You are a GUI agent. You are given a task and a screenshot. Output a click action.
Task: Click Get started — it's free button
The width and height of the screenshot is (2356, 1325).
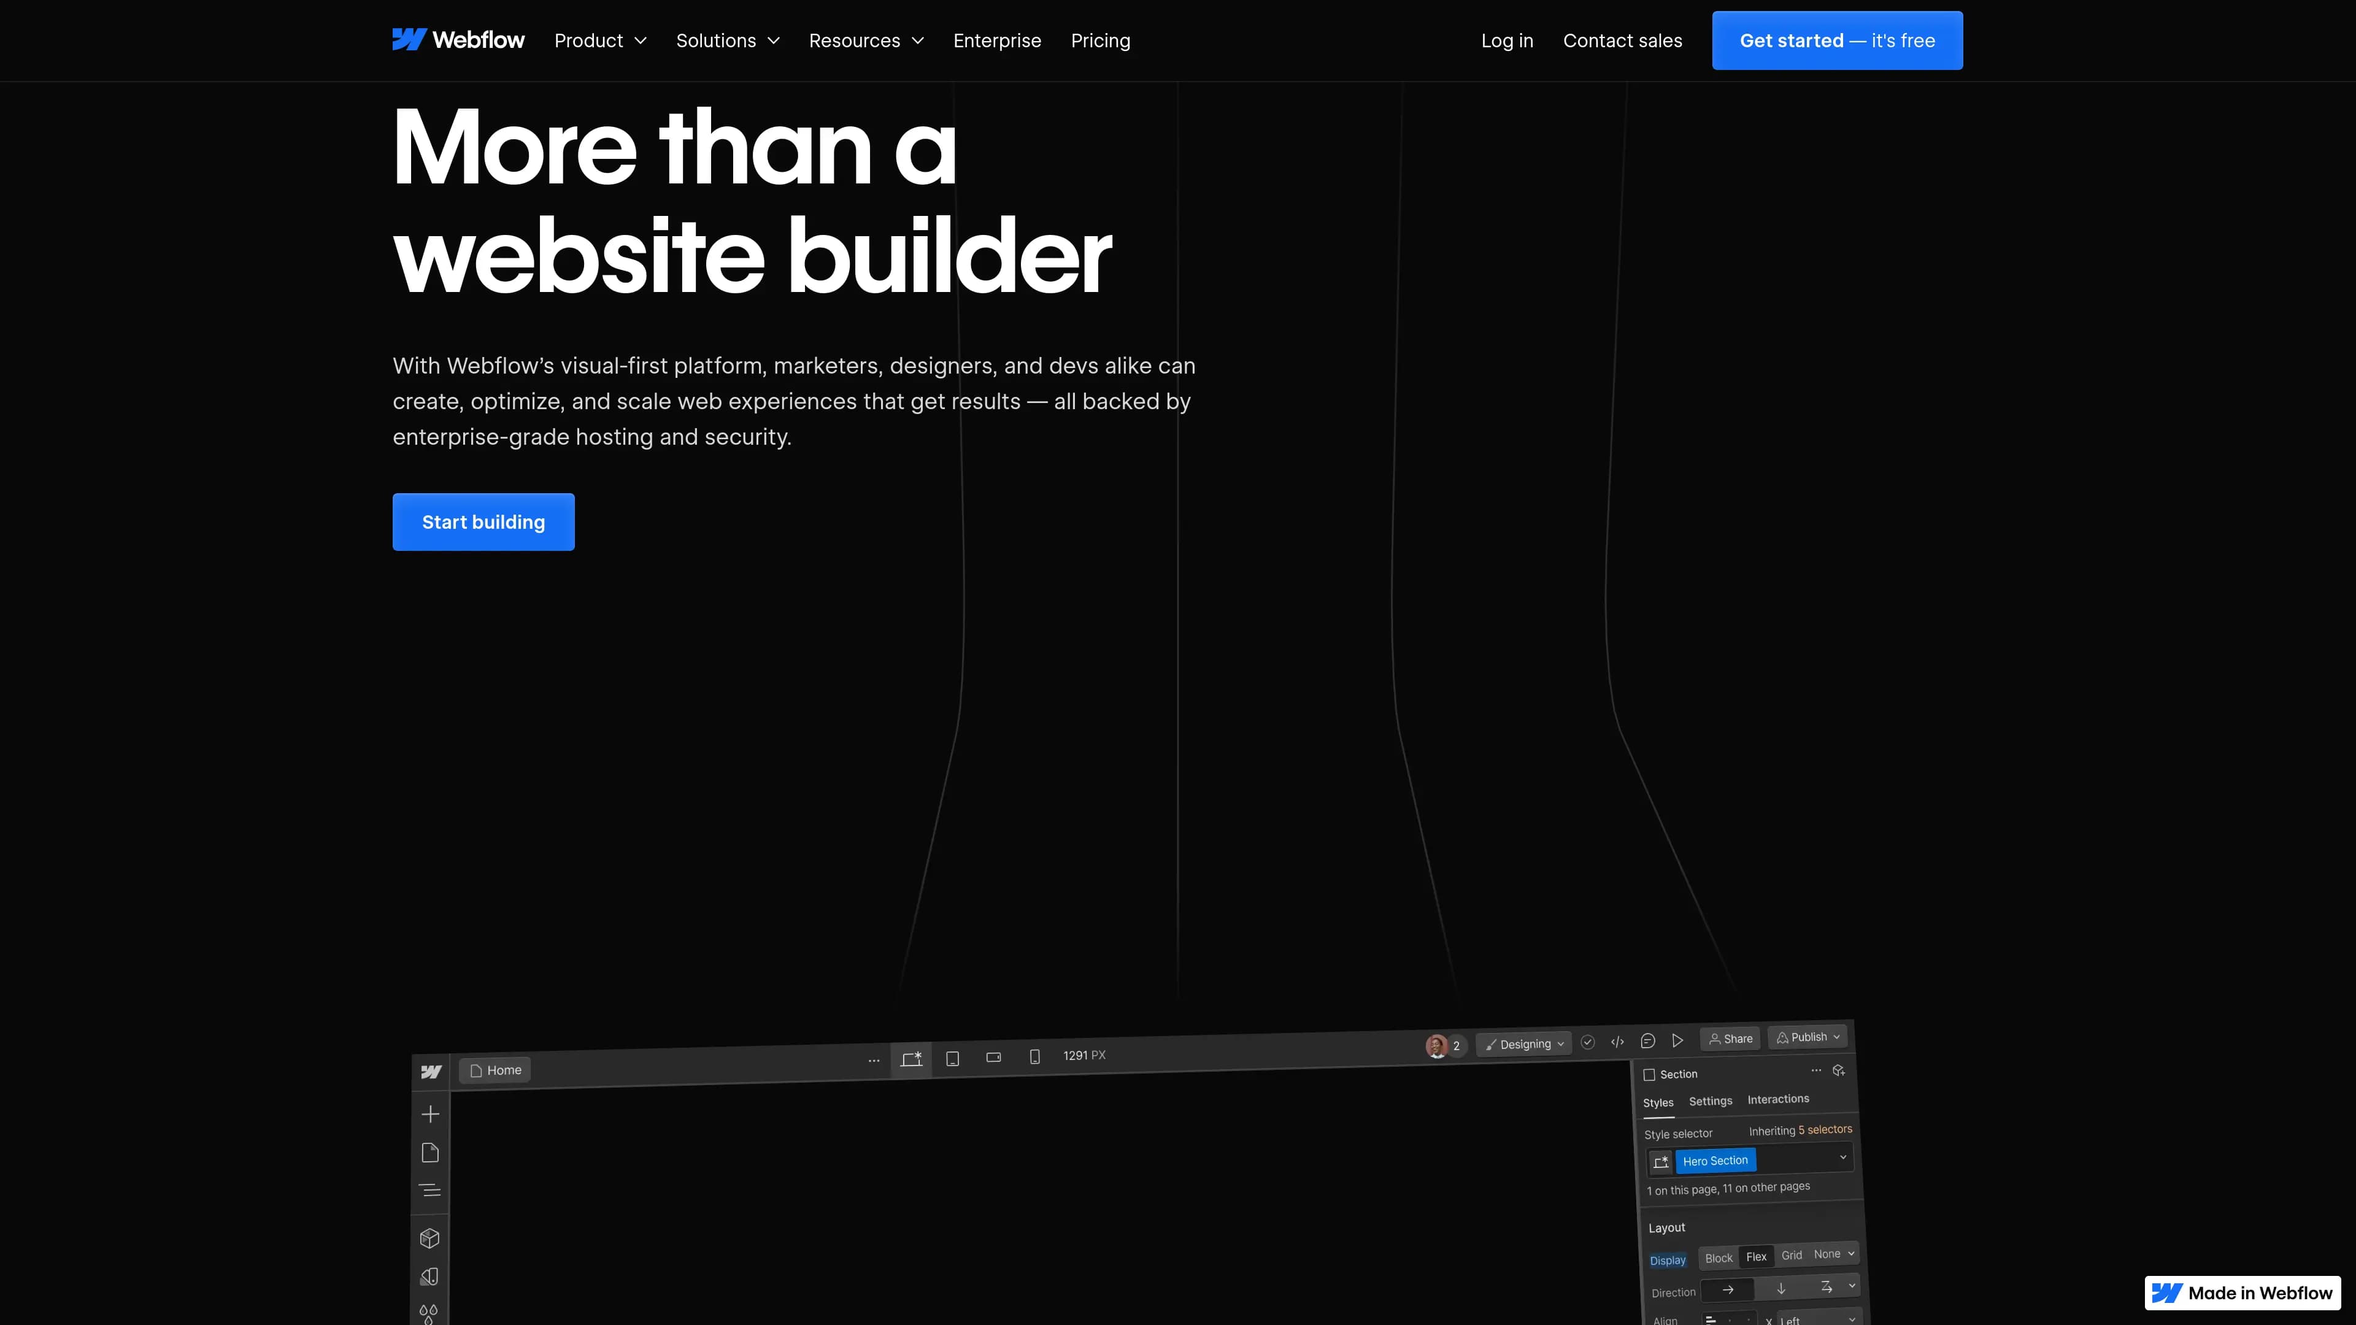pos(1838,40)
